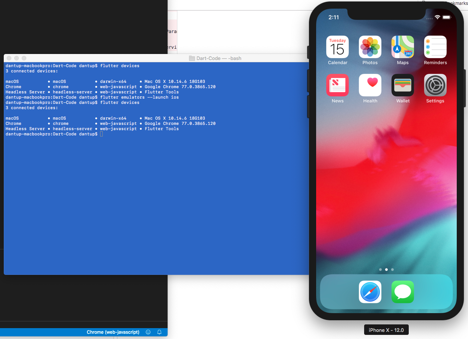Image resolution: width=468 pixels, height=339 pixels.
Task: Tap the 2:11 clock on the iPhone
Action: coord(333,18)
